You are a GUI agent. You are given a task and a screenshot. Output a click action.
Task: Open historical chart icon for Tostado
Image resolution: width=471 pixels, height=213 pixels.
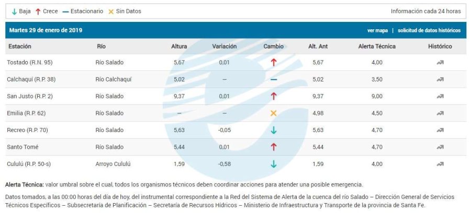point(440,63)
